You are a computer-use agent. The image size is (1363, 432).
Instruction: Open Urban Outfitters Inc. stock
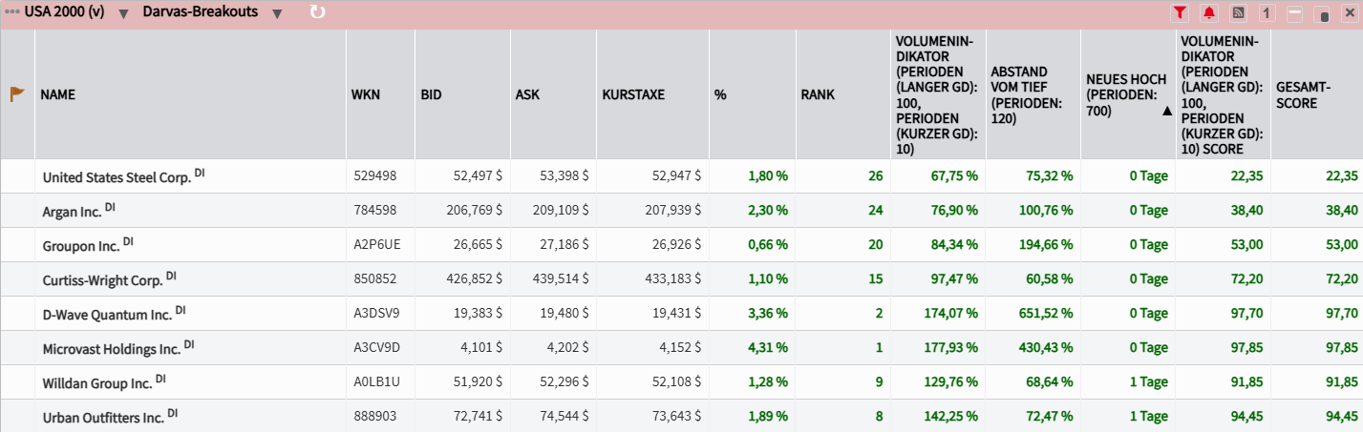click(x=104, y=417)
